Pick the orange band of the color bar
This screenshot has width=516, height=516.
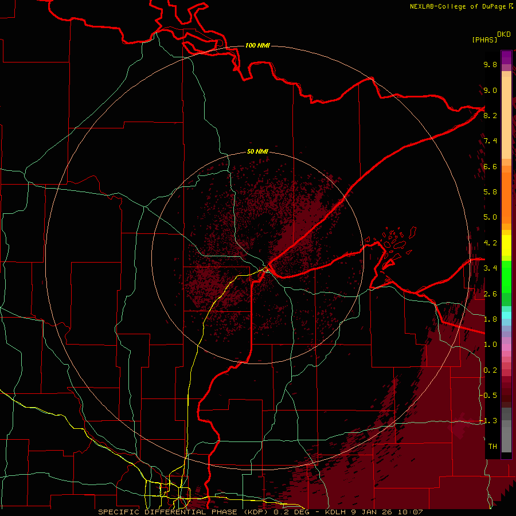click(506, 197)
